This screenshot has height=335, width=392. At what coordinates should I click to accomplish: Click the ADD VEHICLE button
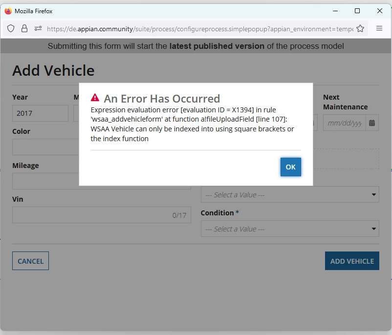pos(352,261)
